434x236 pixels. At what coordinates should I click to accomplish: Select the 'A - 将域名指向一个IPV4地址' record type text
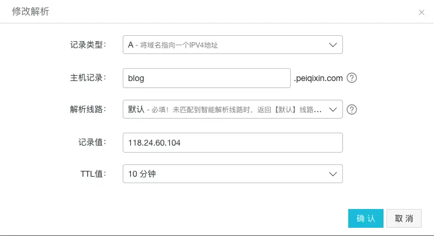(173, 45)
